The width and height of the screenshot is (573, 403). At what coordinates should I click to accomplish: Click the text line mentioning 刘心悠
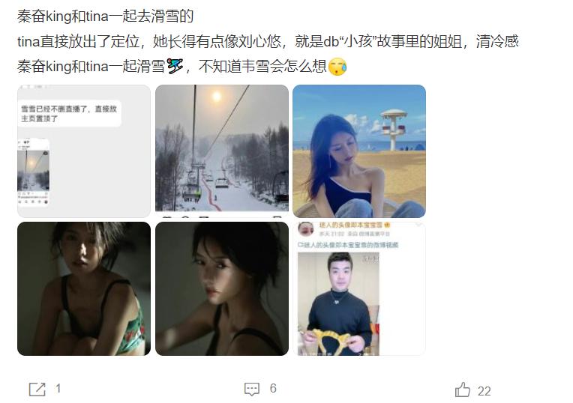coord(268,41)
